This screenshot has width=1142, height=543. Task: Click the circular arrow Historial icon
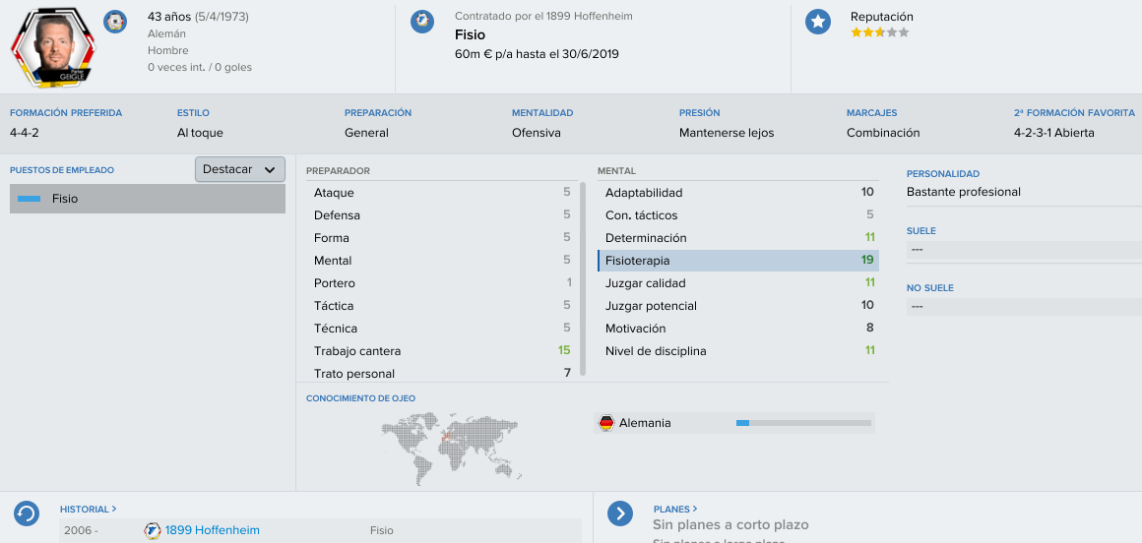[x=27, y=513]
